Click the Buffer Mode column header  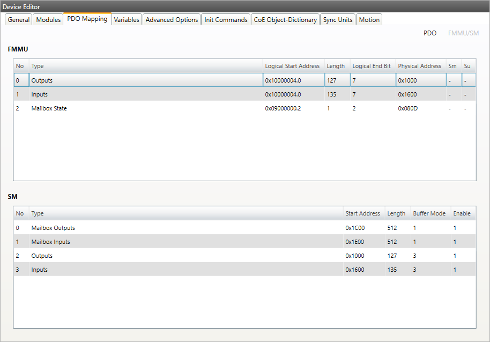pyautogui.click(x=429, y=213)
